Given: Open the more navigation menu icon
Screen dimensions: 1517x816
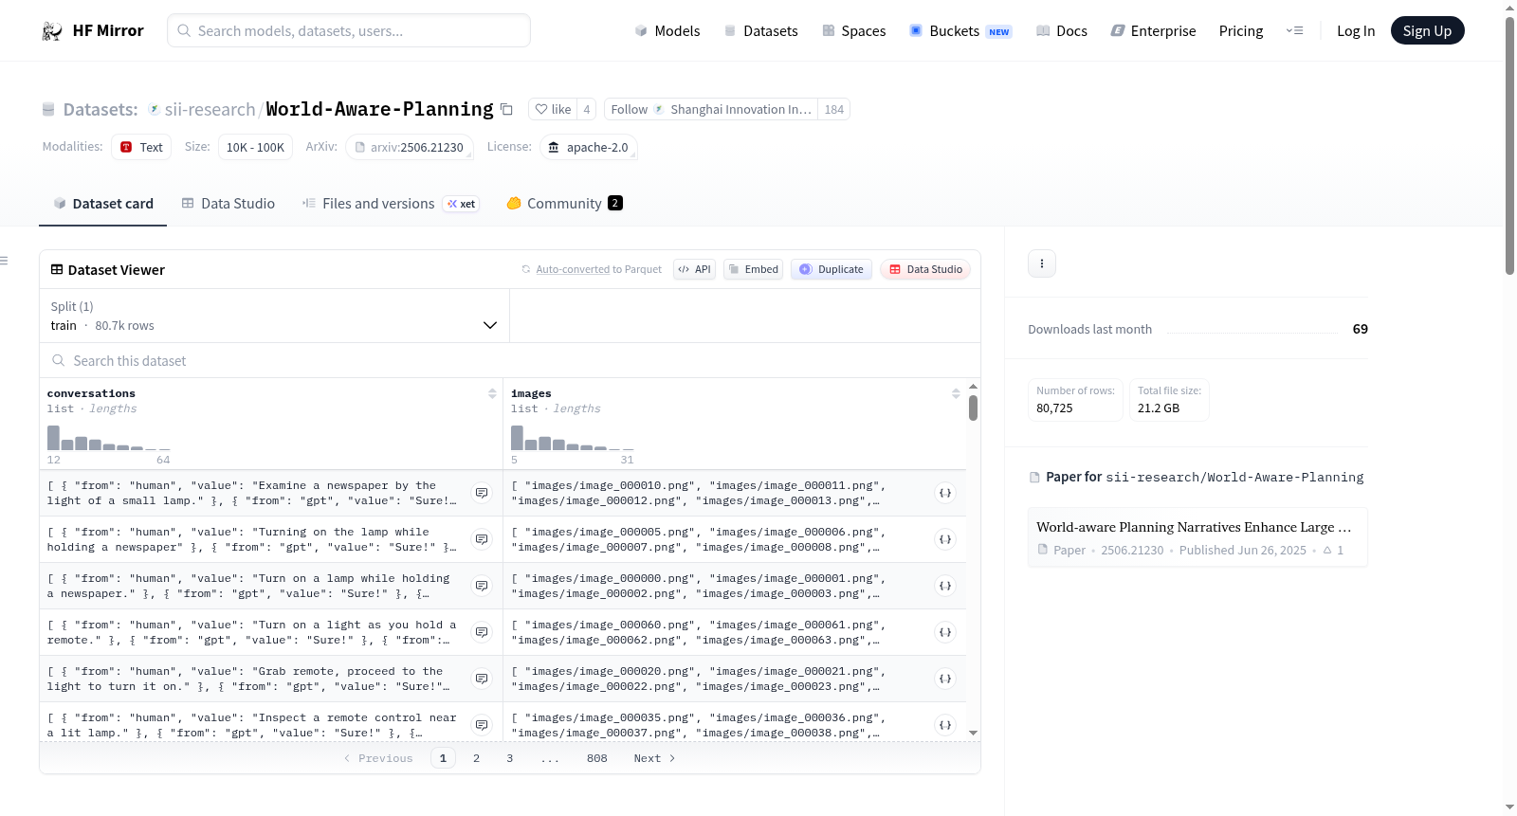Looking at the screenshot, I should 1294,31.
